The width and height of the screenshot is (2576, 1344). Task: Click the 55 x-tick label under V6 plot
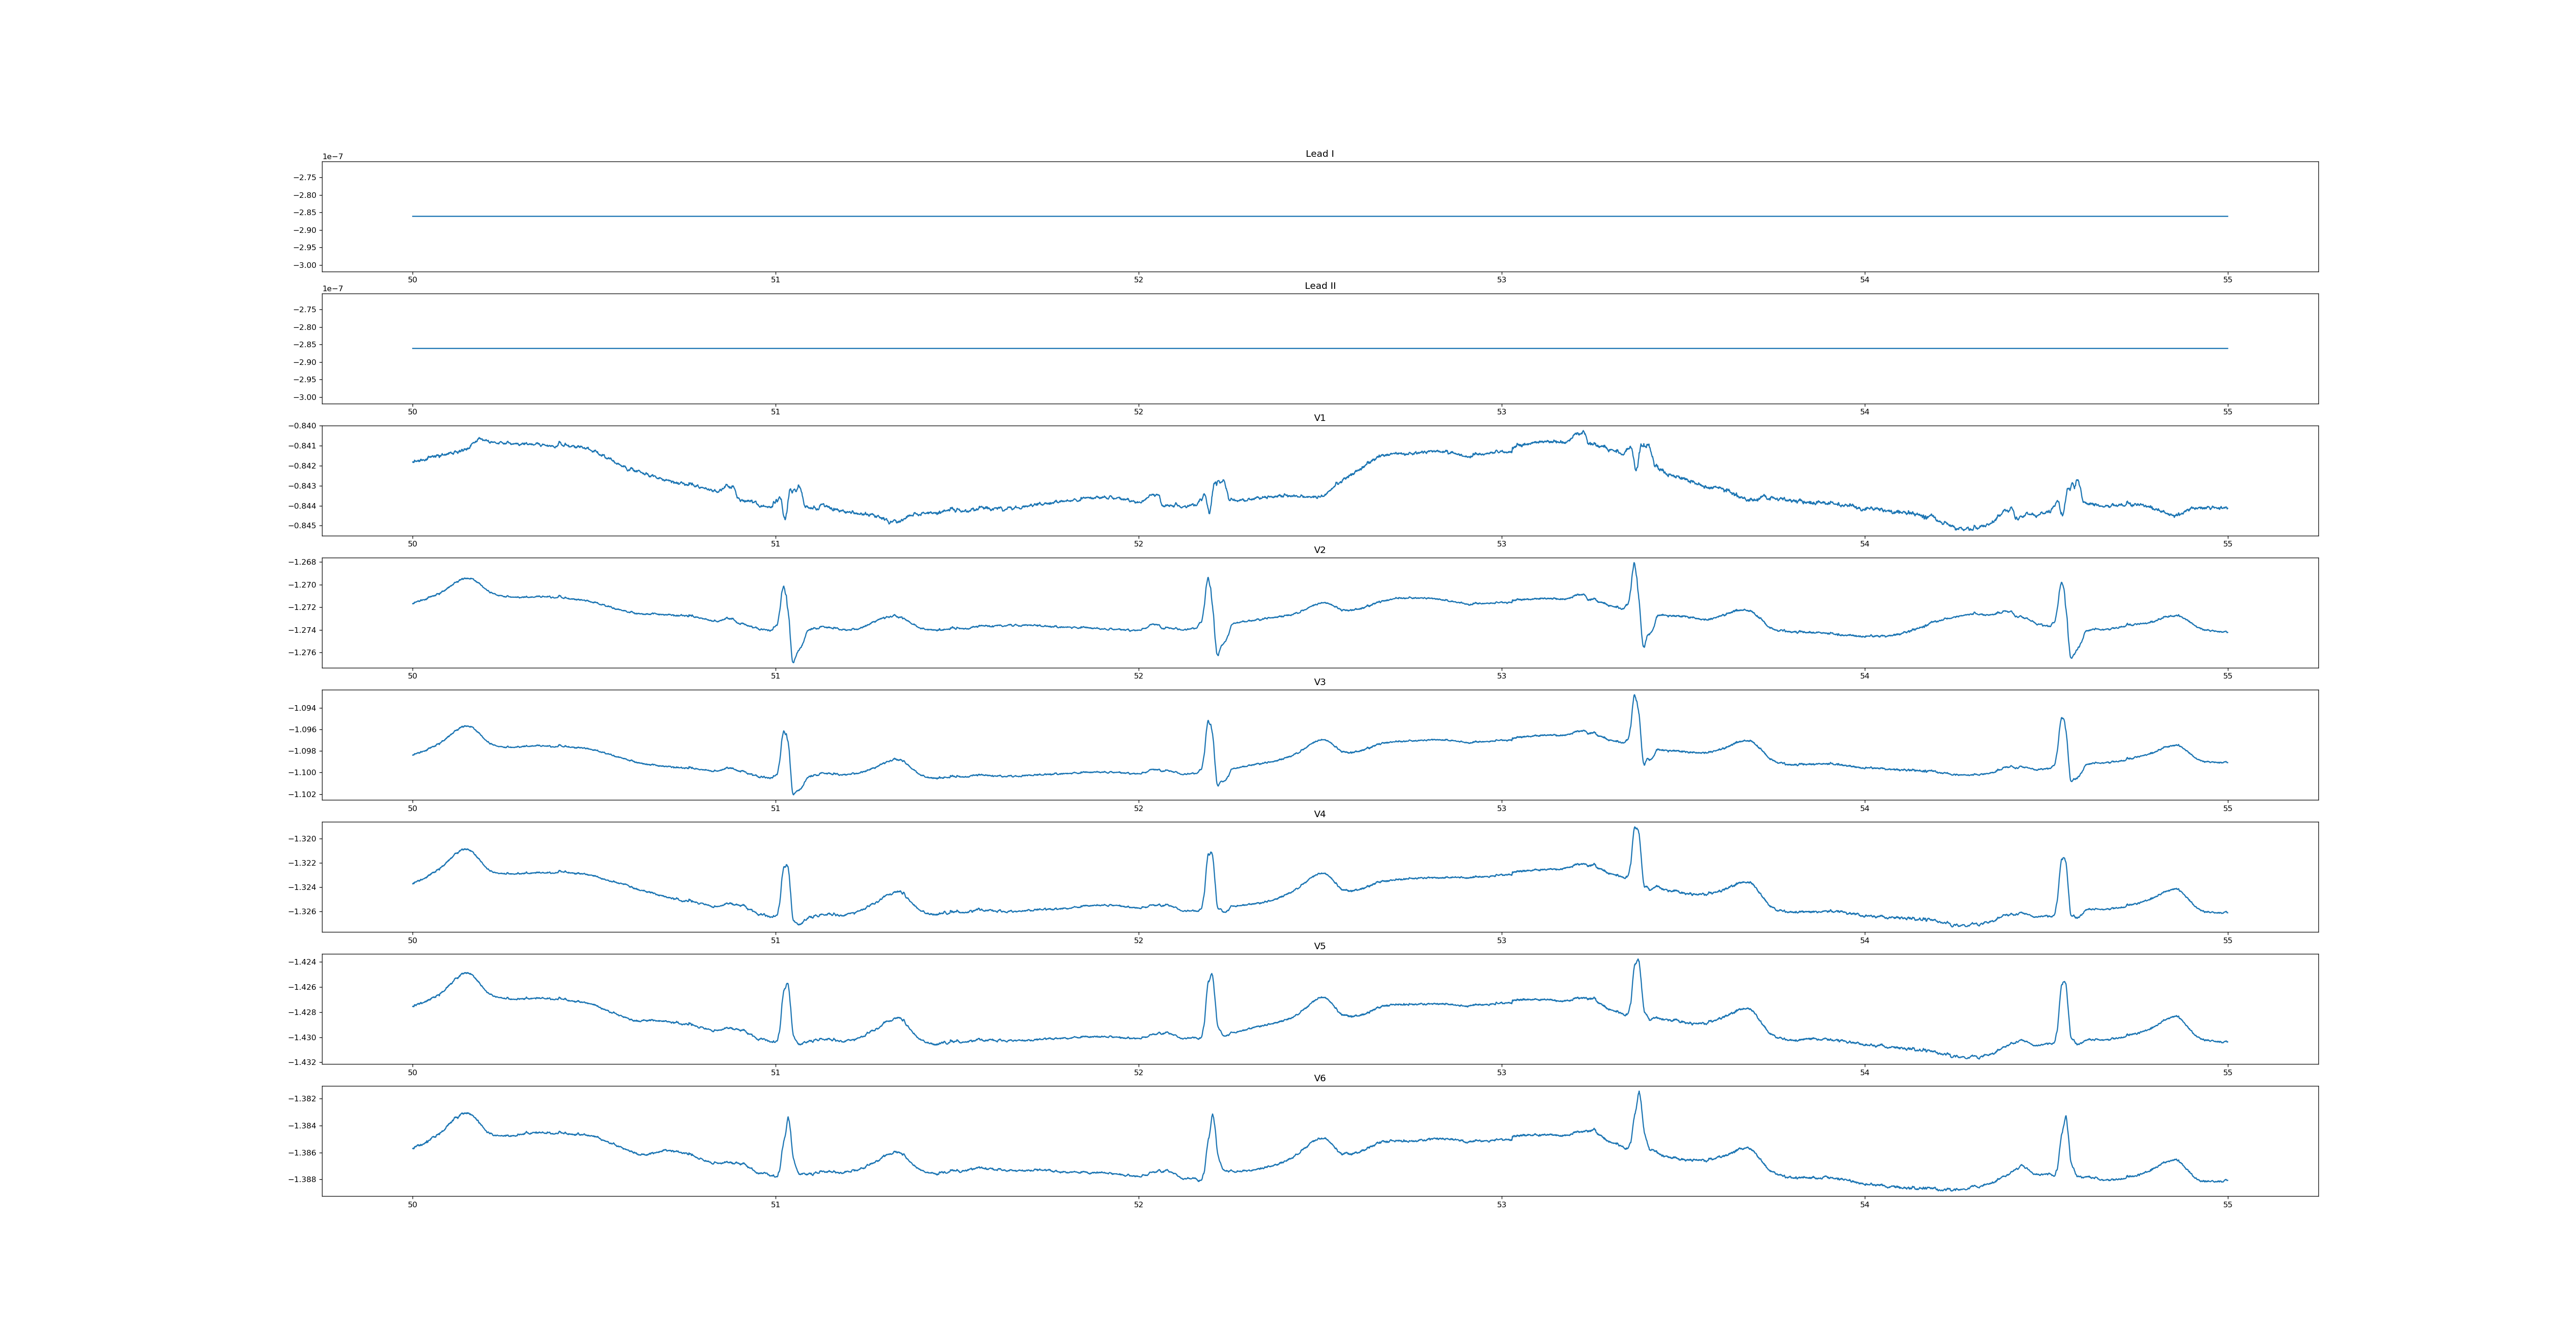point(2227,1204)
